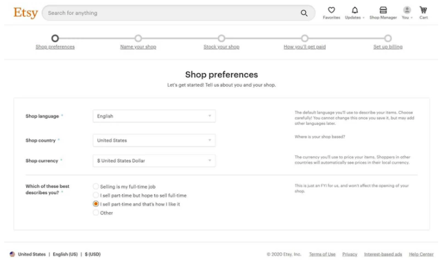Open the Shop country dropdown
This screenshot has width=443, height=279.
click(x=155, y=140)
